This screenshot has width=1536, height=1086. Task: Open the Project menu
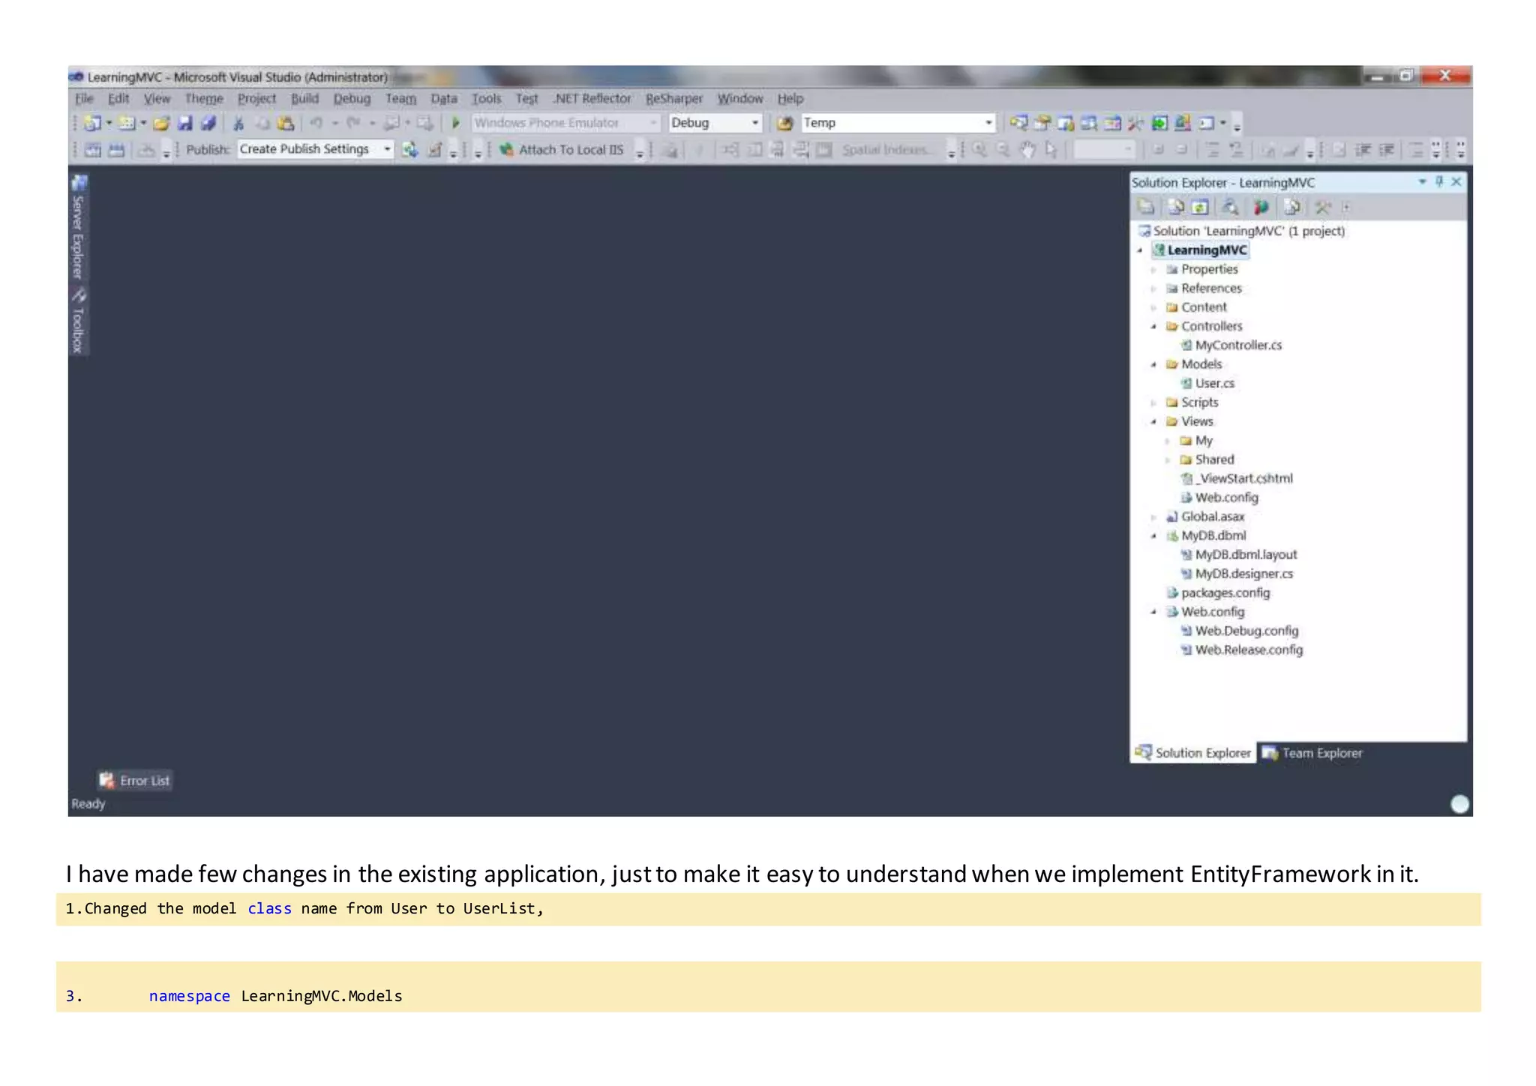click(x=256, y=99)
